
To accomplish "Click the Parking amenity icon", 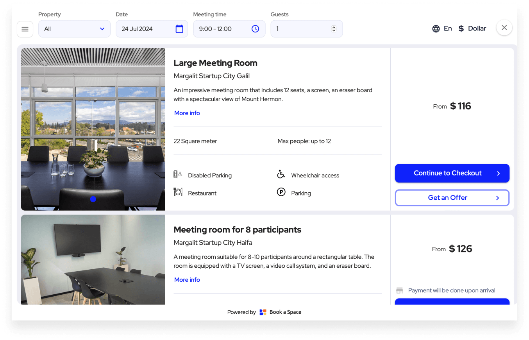I will (x=281, y=192).
